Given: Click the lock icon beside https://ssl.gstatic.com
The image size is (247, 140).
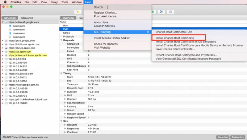Looking at the screenshot, I should pyautogui.click(x=6, y=74).
